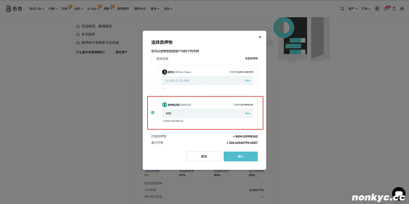Click the app download phone icon
409x204 pixels.
coord(394,9)
